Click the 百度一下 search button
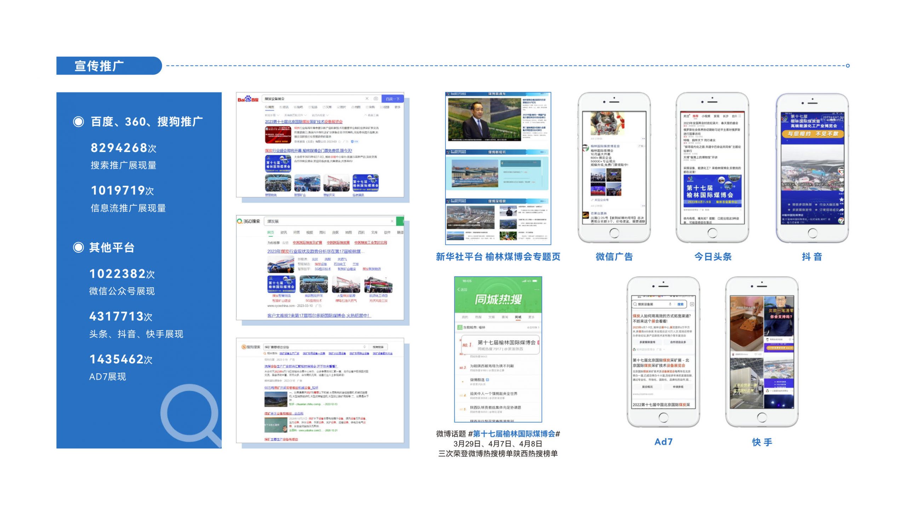 click(392, 99)
